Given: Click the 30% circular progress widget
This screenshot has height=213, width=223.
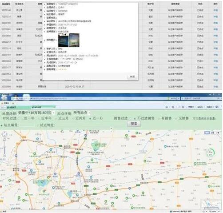Looking at the screenshot, I should pos(210,153).
